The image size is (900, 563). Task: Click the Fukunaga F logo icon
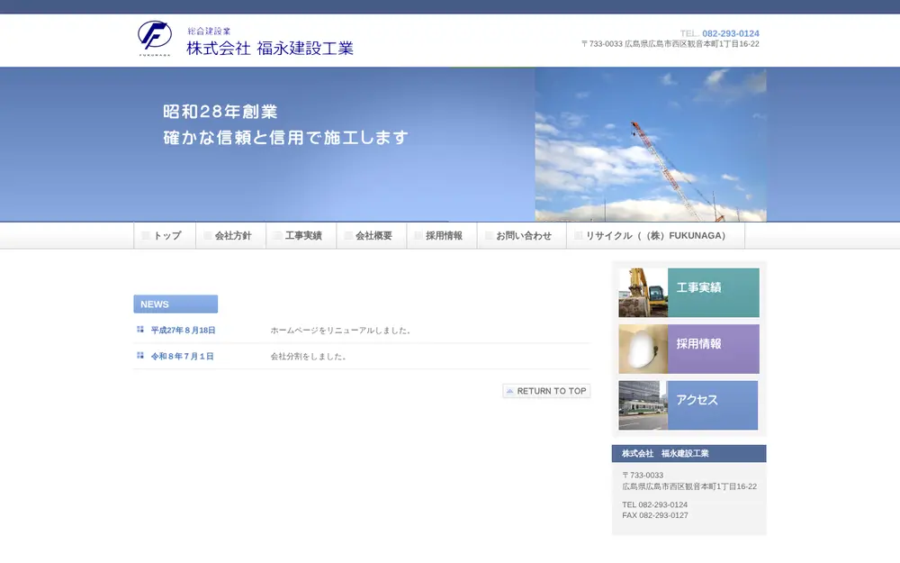coord(155,38)
